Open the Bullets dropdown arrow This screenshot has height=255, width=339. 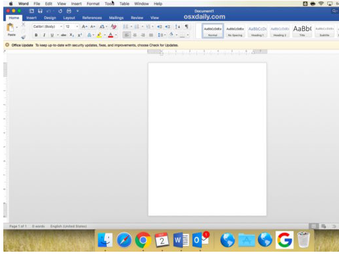[131, 26]
